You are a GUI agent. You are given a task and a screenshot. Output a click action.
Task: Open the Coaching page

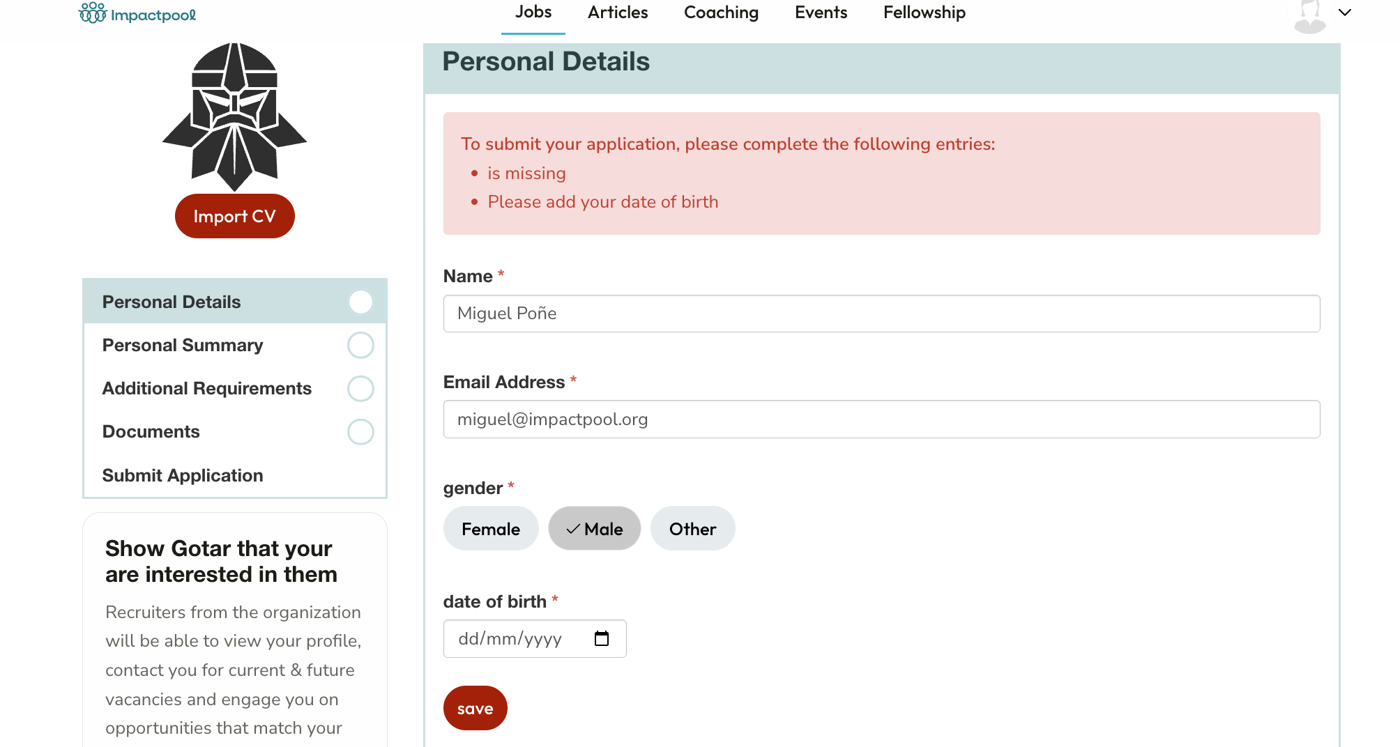tap(721, 13)
